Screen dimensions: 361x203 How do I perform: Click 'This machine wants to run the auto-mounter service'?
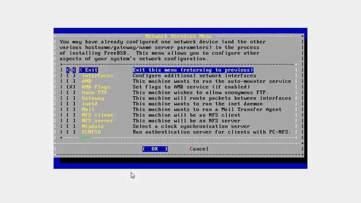pyautogui.click(x=212, y=81)
